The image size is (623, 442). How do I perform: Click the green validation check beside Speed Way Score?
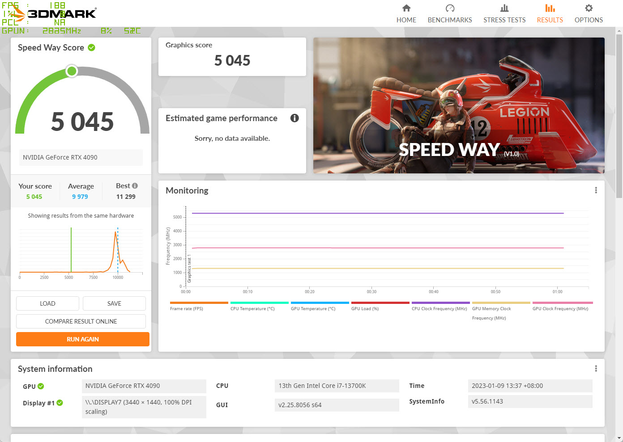pos(91,47)
